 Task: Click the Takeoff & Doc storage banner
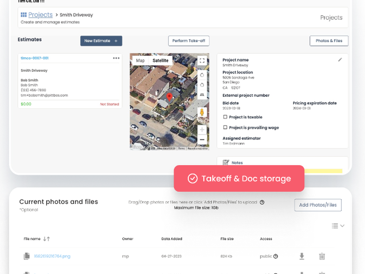[239, 179]
